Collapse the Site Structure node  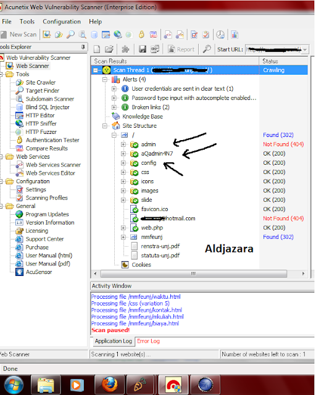coord(104,126)
